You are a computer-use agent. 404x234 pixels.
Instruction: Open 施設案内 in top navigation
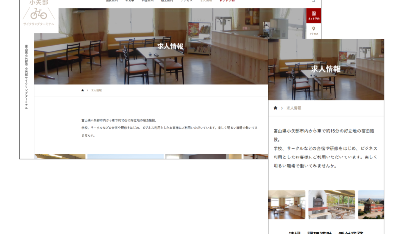point(111,1)
